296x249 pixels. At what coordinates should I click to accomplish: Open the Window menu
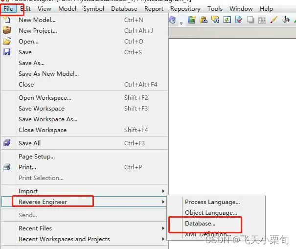point(241,9)
